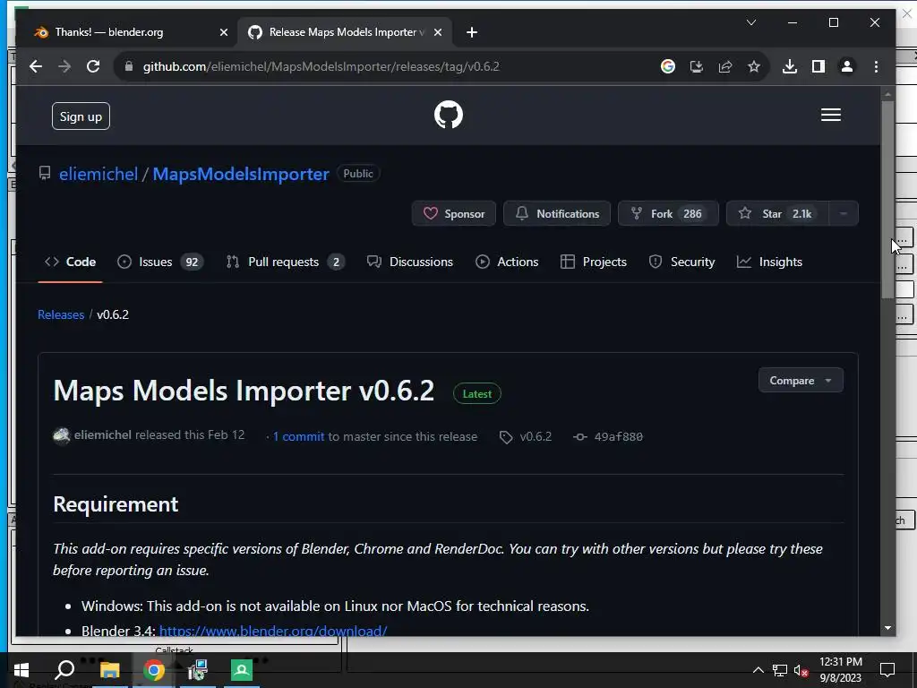Viewport: 917px width, 688px height.
Task: Open Windows taskbar search
Action: coord(64,670)
